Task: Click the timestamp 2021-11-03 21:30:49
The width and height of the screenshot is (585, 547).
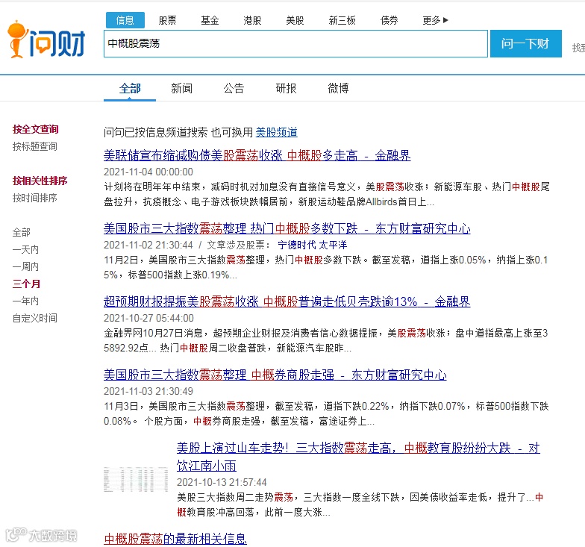Action: coord(148,391)
